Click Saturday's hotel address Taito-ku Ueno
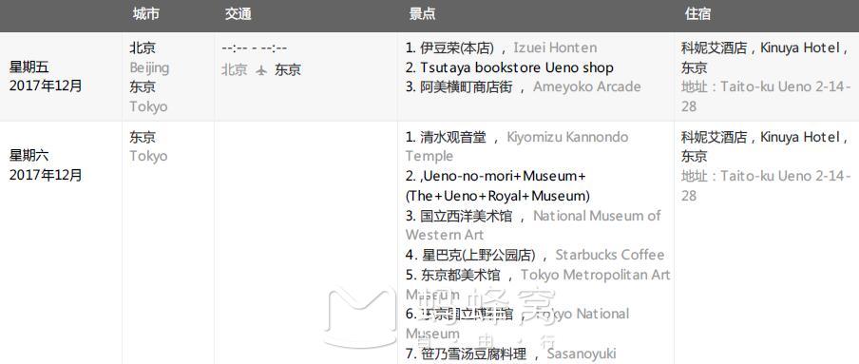The height and width of the screenshot is (364, 859). click(x=766, y=186)
